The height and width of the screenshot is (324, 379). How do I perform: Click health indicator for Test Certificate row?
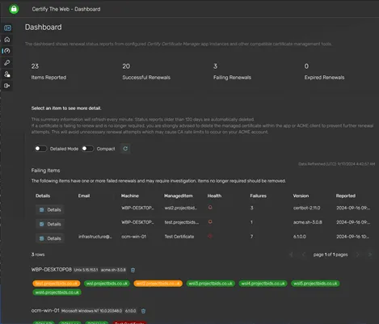coord(210,236)
